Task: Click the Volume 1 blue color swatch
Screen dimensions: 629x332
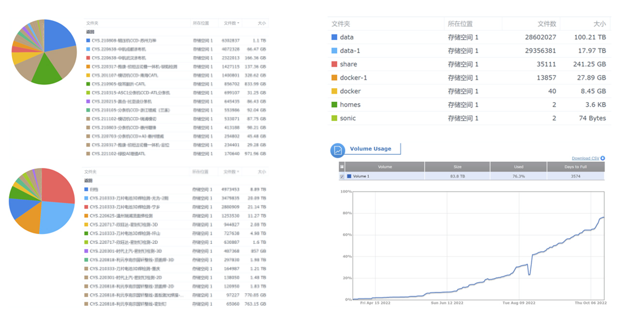Action: 349,177
